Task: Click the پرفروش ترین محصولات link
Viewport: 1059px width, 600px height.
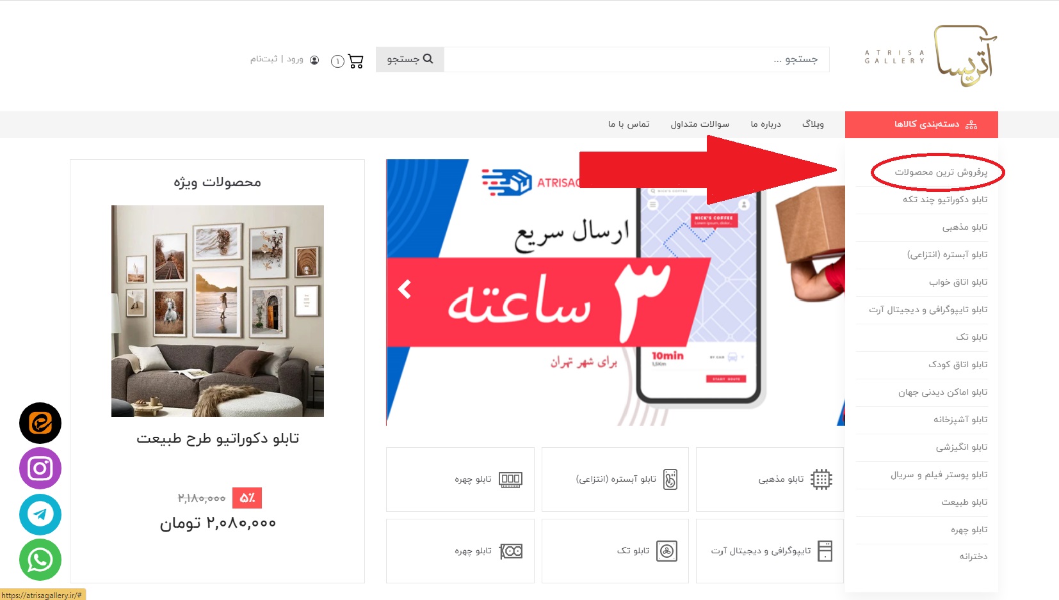Action: click(x=941, y=172)
